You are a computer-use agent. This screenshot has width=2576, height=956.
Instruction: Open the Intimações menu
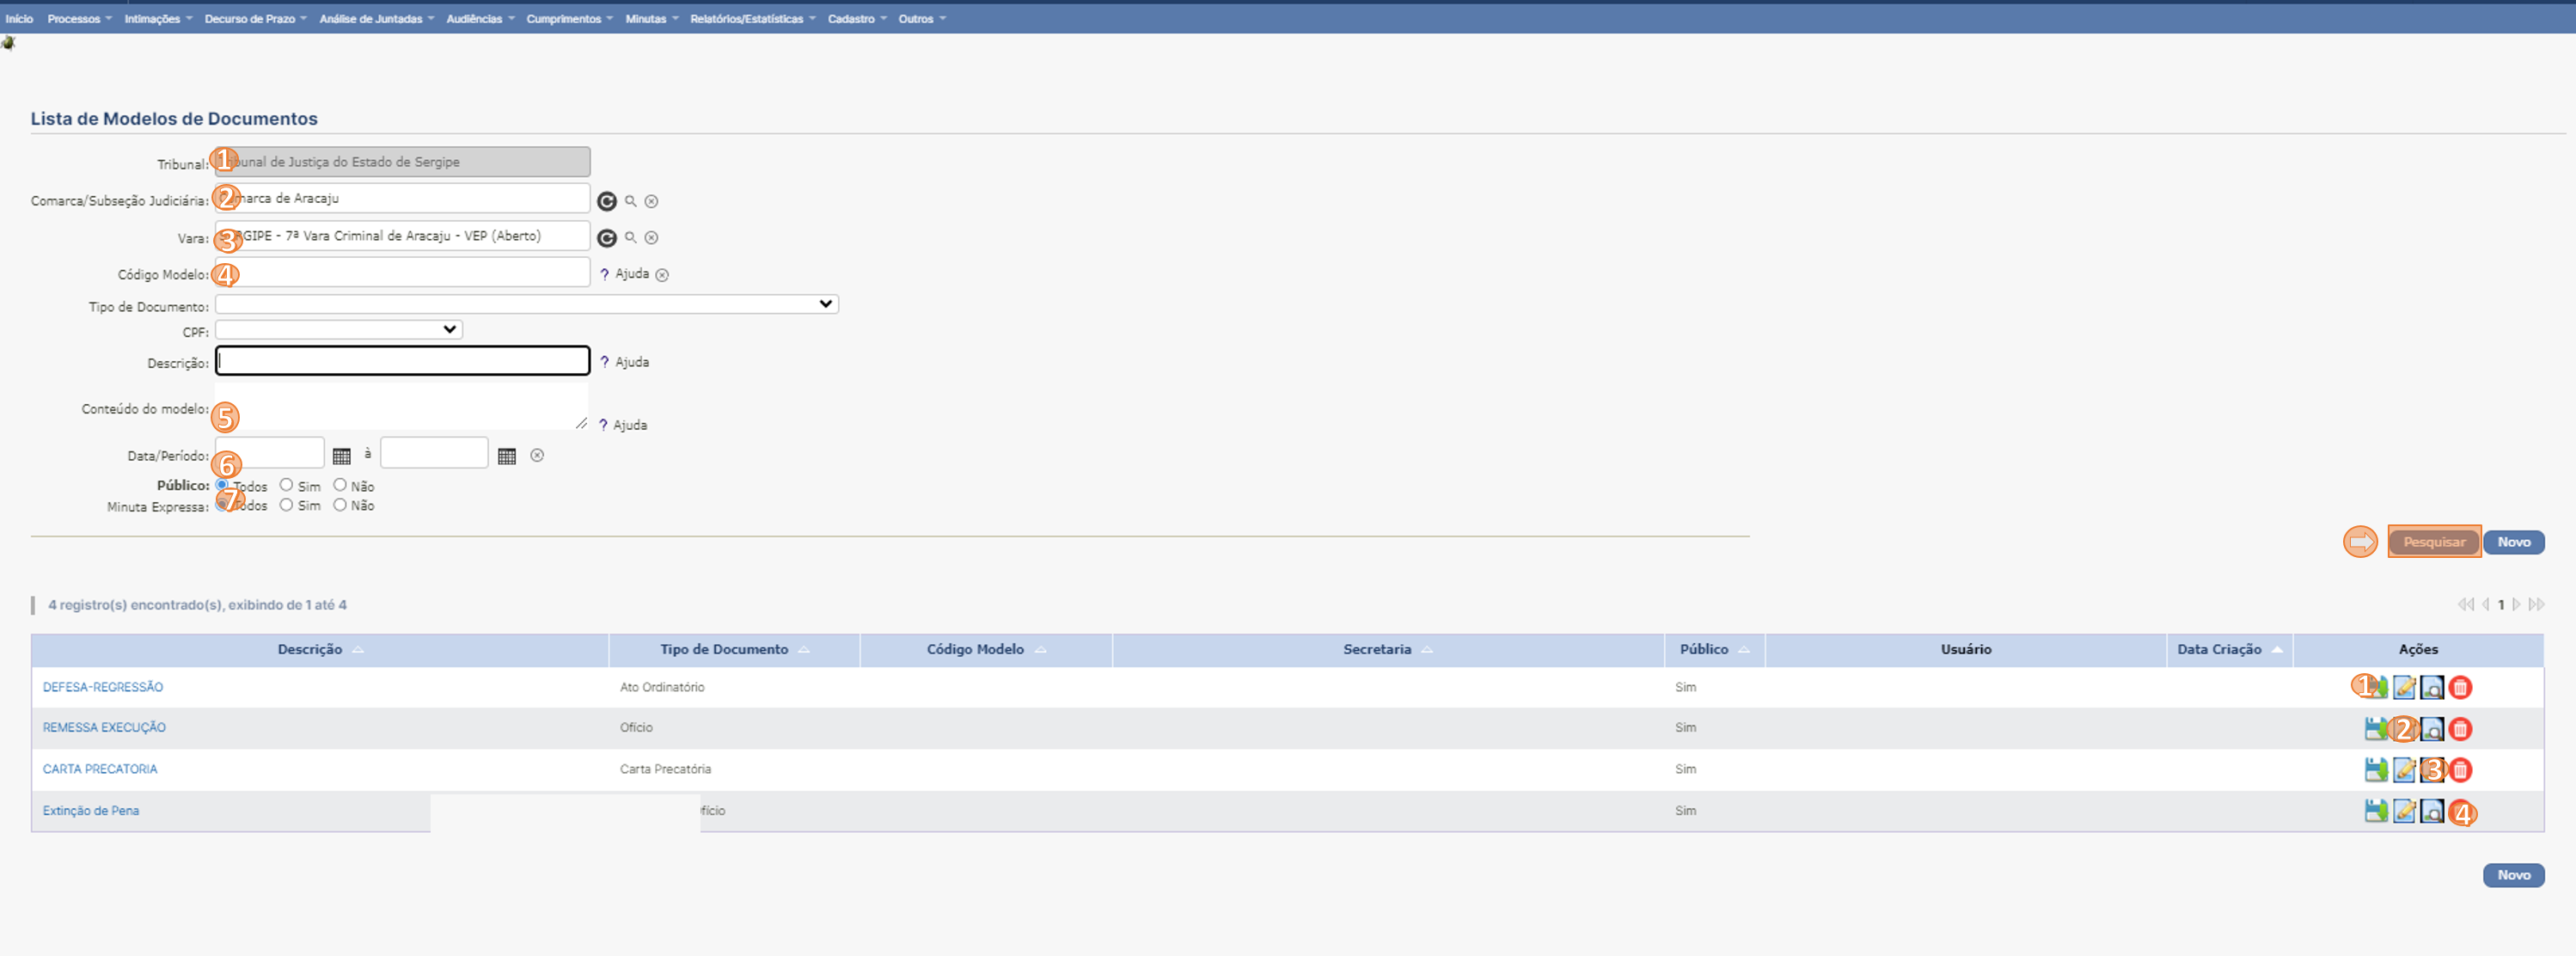tap(158, 19)
